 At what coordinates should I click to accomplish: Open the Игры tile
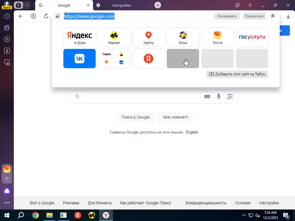[x=183, y=37]
